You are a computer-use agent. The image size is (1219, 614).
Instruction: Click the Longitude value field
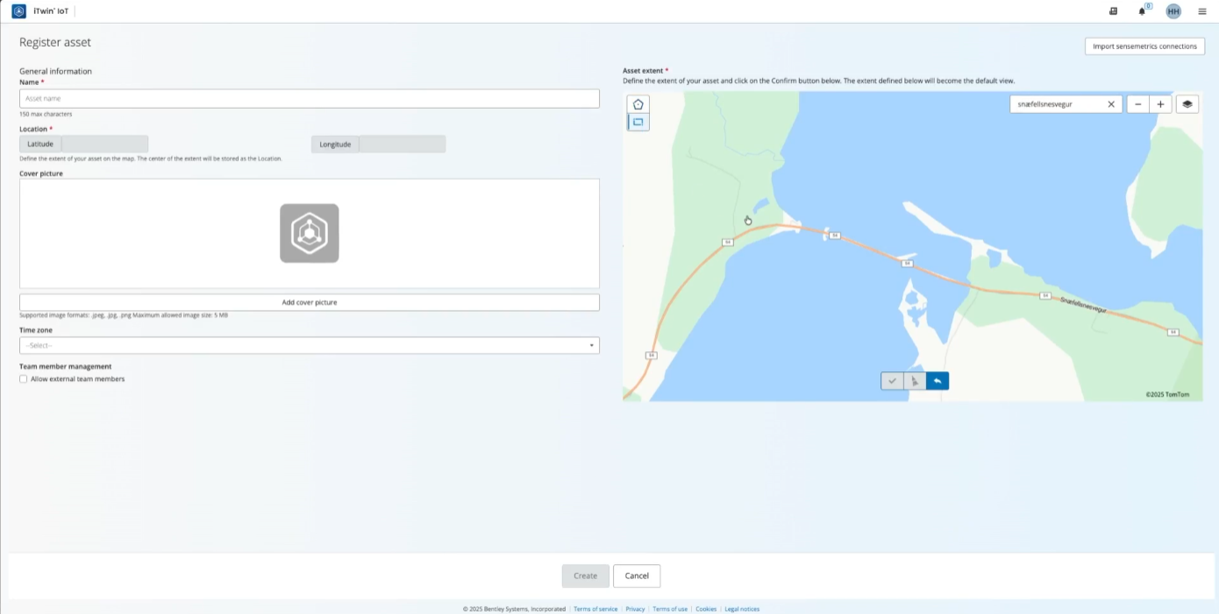(x=403, y=144)
